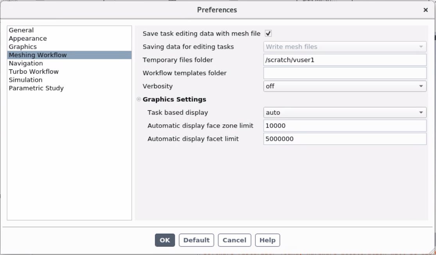This screenshot has height=255, width=436.
Task: Select the Meshing Workflow category
Action: 38,55
